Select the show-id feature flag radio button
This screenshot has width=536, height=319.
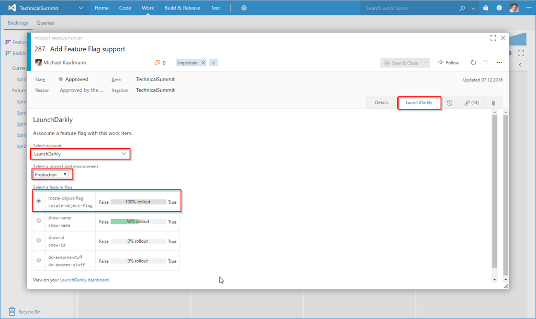(x=39, y=241)
